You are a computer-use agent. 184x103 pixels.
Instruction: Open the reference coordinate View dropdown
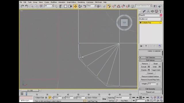91,6
